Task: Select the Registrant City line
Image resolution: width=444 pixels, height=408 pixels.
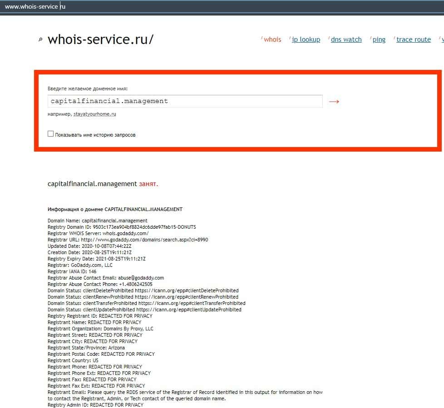Action: (93, 341)
